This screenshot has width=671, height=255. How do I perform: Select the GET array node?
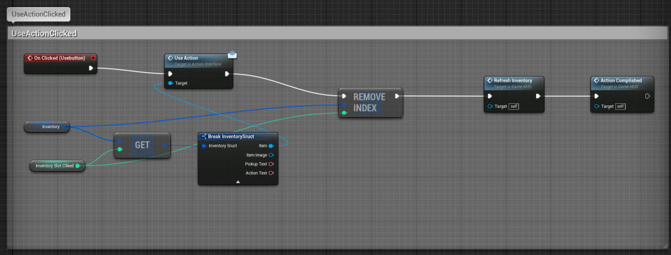click(x=142, y=145)
